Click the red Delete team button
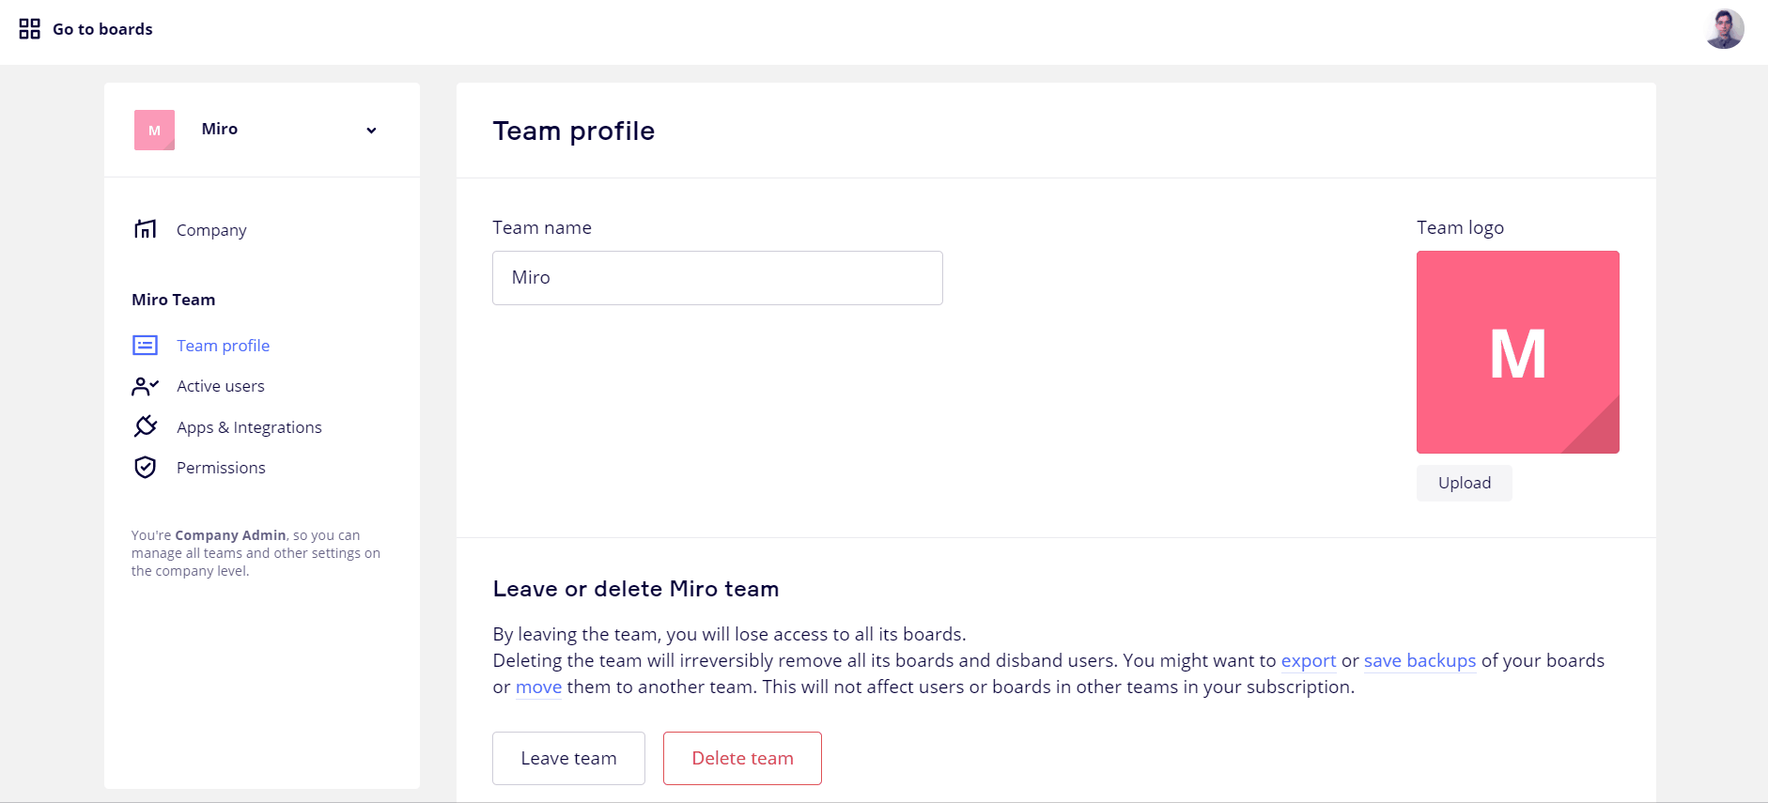 click(742, 758)
